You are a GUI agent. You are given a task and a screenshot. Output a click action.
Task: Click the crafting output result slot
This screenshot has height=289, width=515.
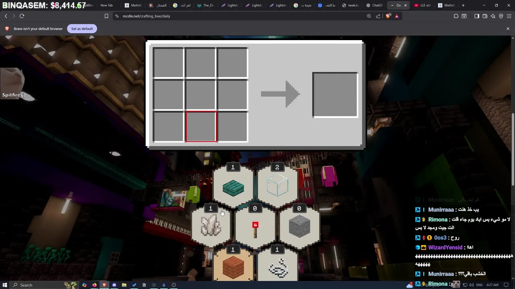335,95
